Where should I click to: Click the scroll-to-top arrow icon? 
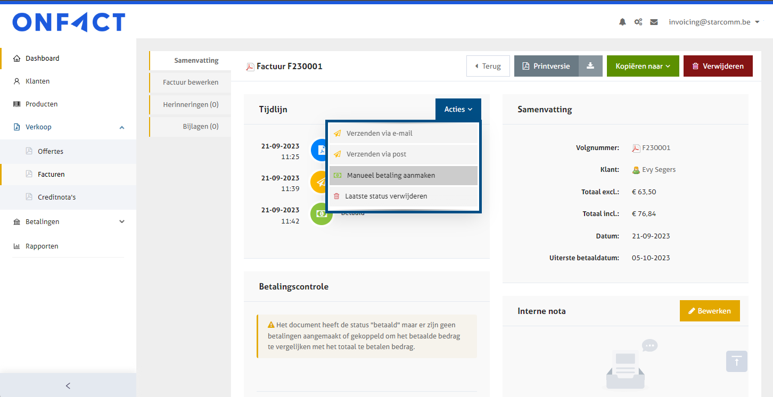click(736, 361)
